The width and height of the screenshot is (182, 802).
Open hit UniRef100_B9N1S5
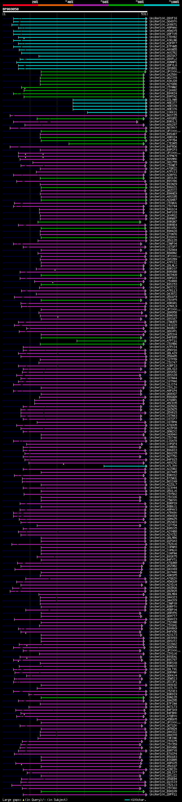[163, 698]
